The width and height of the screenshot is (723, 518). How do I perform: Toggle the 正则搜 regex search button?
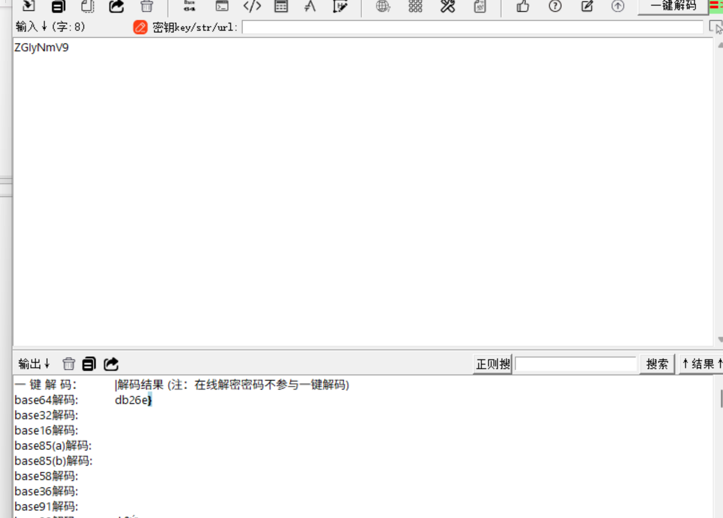493,364
